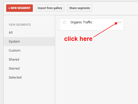Click the + NEW SEGMENT button
This screenshot has width=138, height=104.
pos(19,8)
